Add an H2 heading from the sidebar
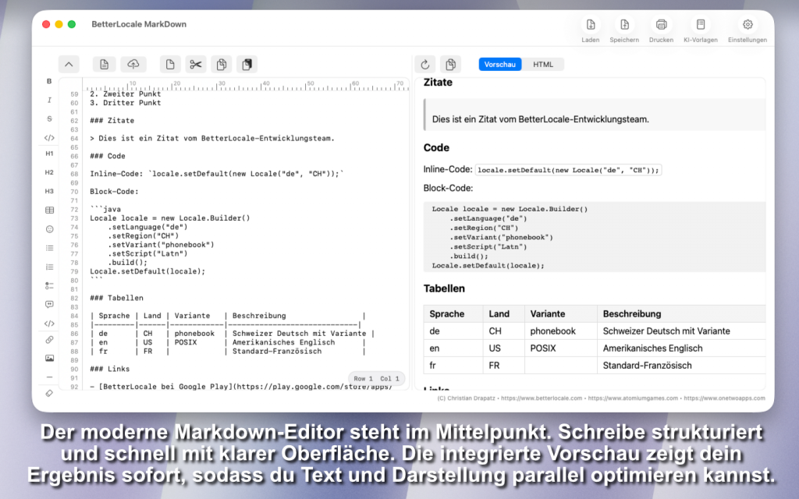 (x=49, y=172)
